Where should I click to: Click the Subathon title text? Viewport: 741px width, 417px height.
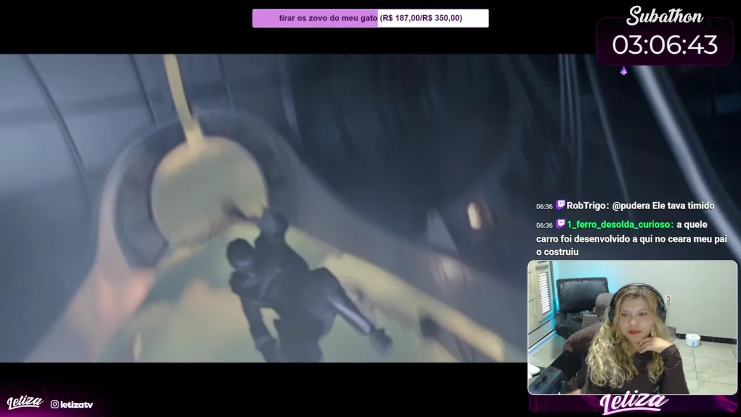click(x=665, y=16)
